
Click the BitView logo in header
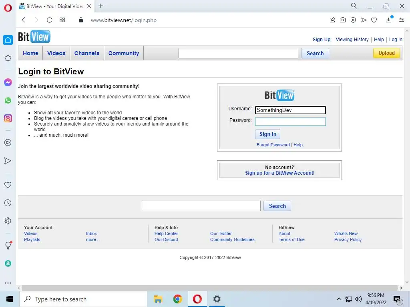coord(34,37)
